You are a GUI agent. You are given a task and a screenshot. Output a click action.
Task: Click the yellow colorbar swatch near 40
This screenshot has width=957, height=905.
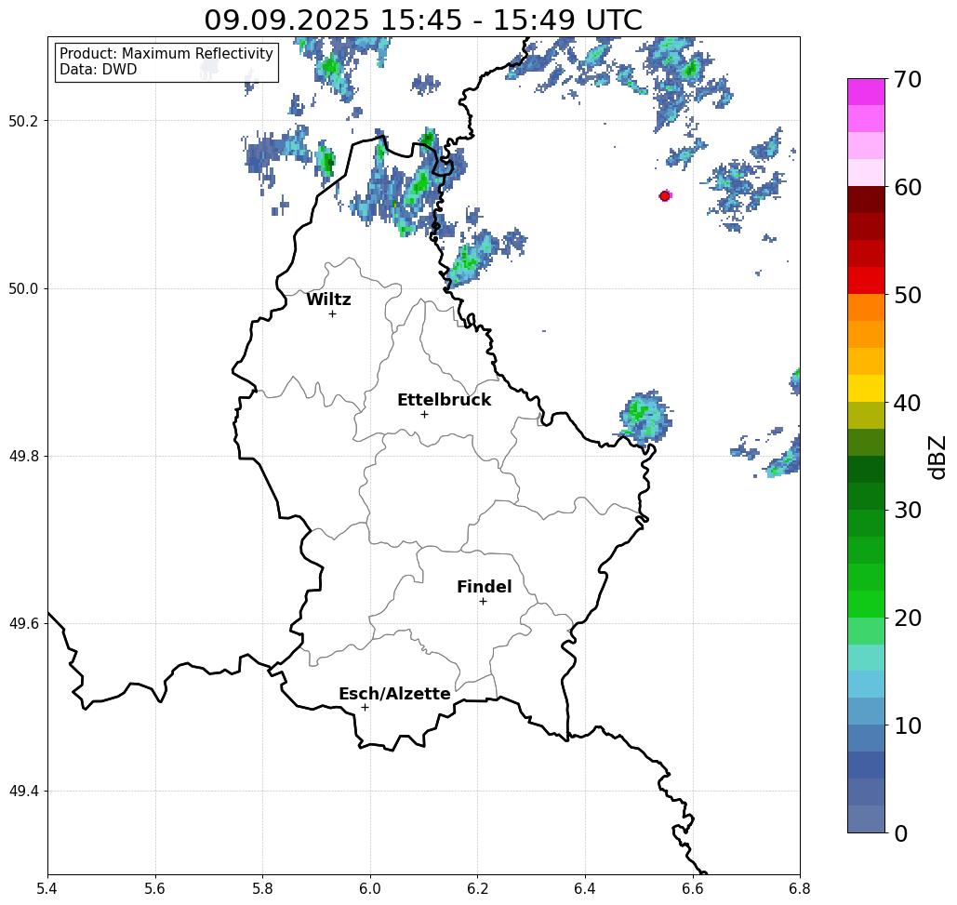coord(866,388)
